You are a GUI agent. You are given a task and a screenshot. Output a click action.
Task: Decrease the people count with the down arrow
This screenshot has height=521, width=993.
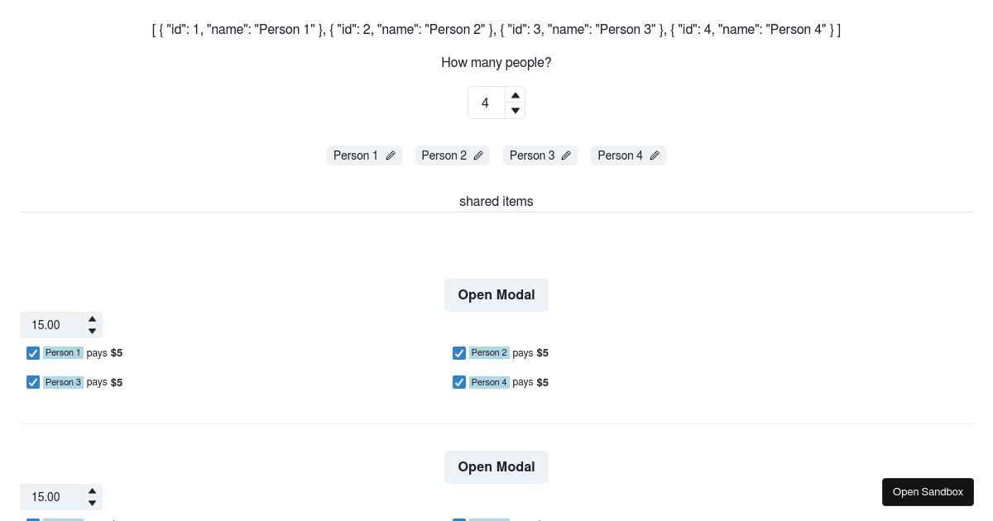tap(515, 110)
